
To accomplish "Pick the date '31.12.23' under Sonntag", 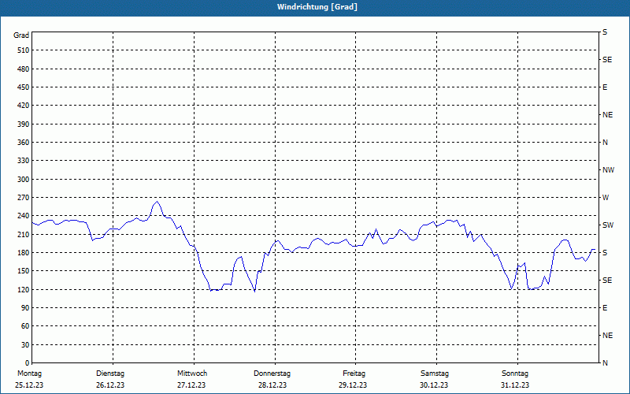I will tap(515, 385).
